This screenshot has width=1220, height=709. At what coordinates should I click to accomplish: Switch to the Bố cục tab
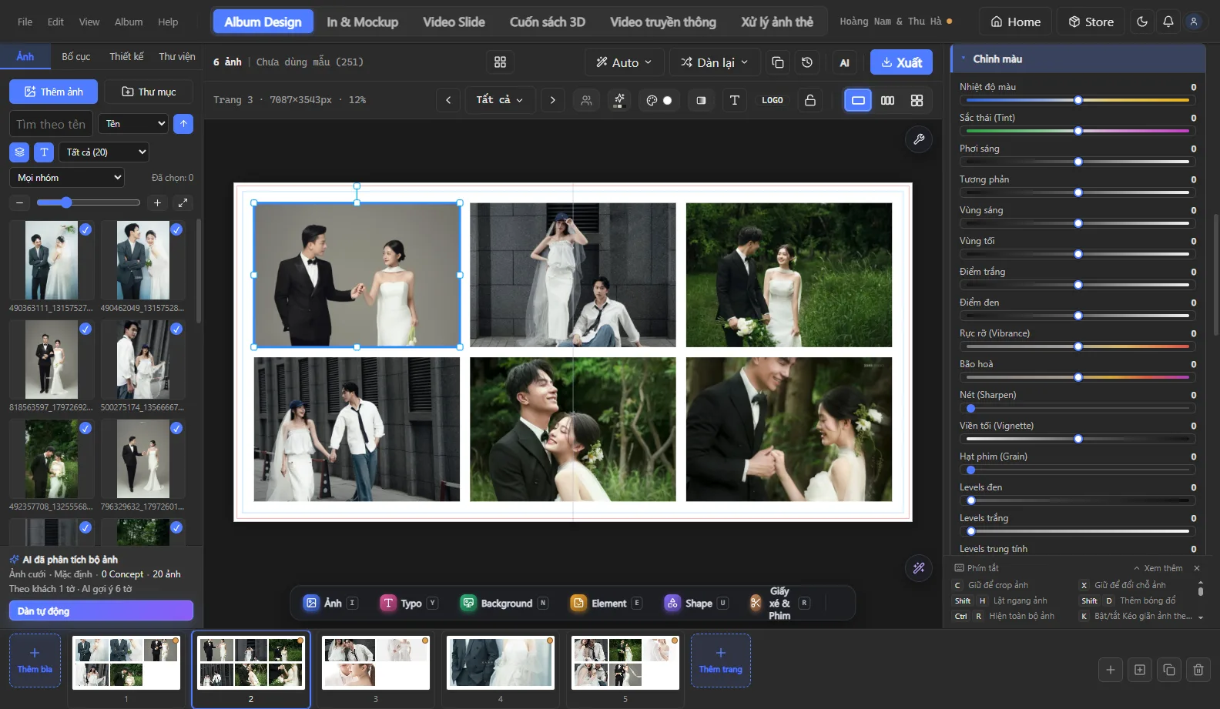click(x=76, y=57)
